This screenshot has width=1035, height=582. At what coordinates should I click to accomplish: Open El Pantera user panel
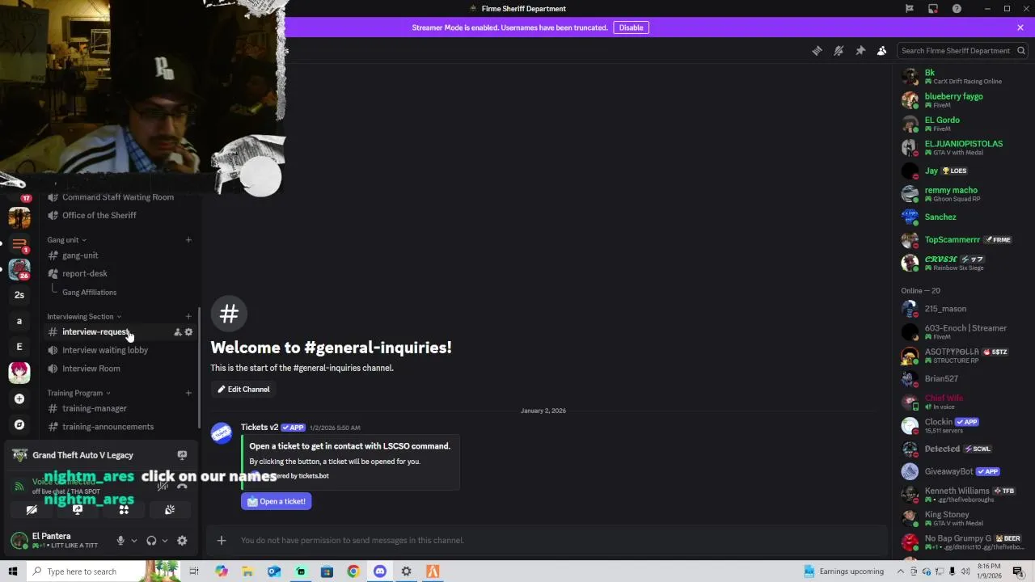coord(58,541)
